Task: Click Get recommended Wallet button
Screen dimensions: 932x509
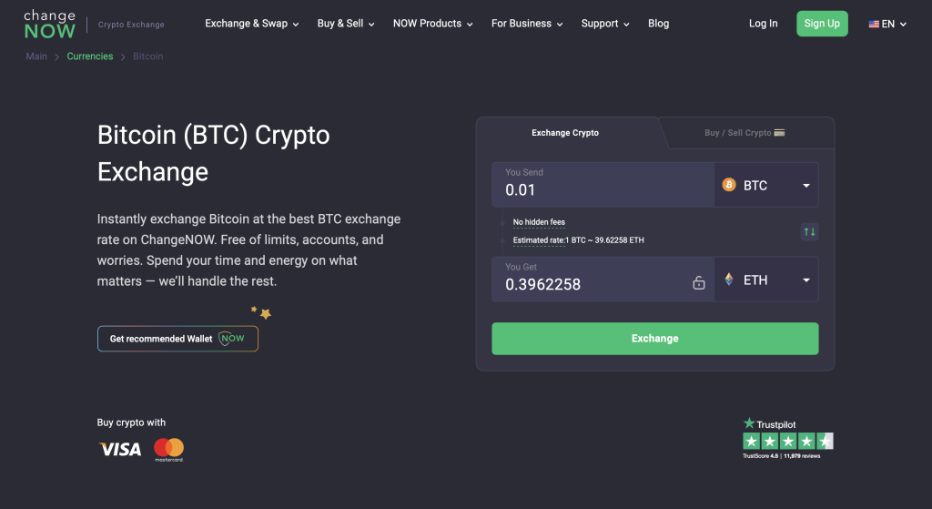Action: click(x=177, y=339)
